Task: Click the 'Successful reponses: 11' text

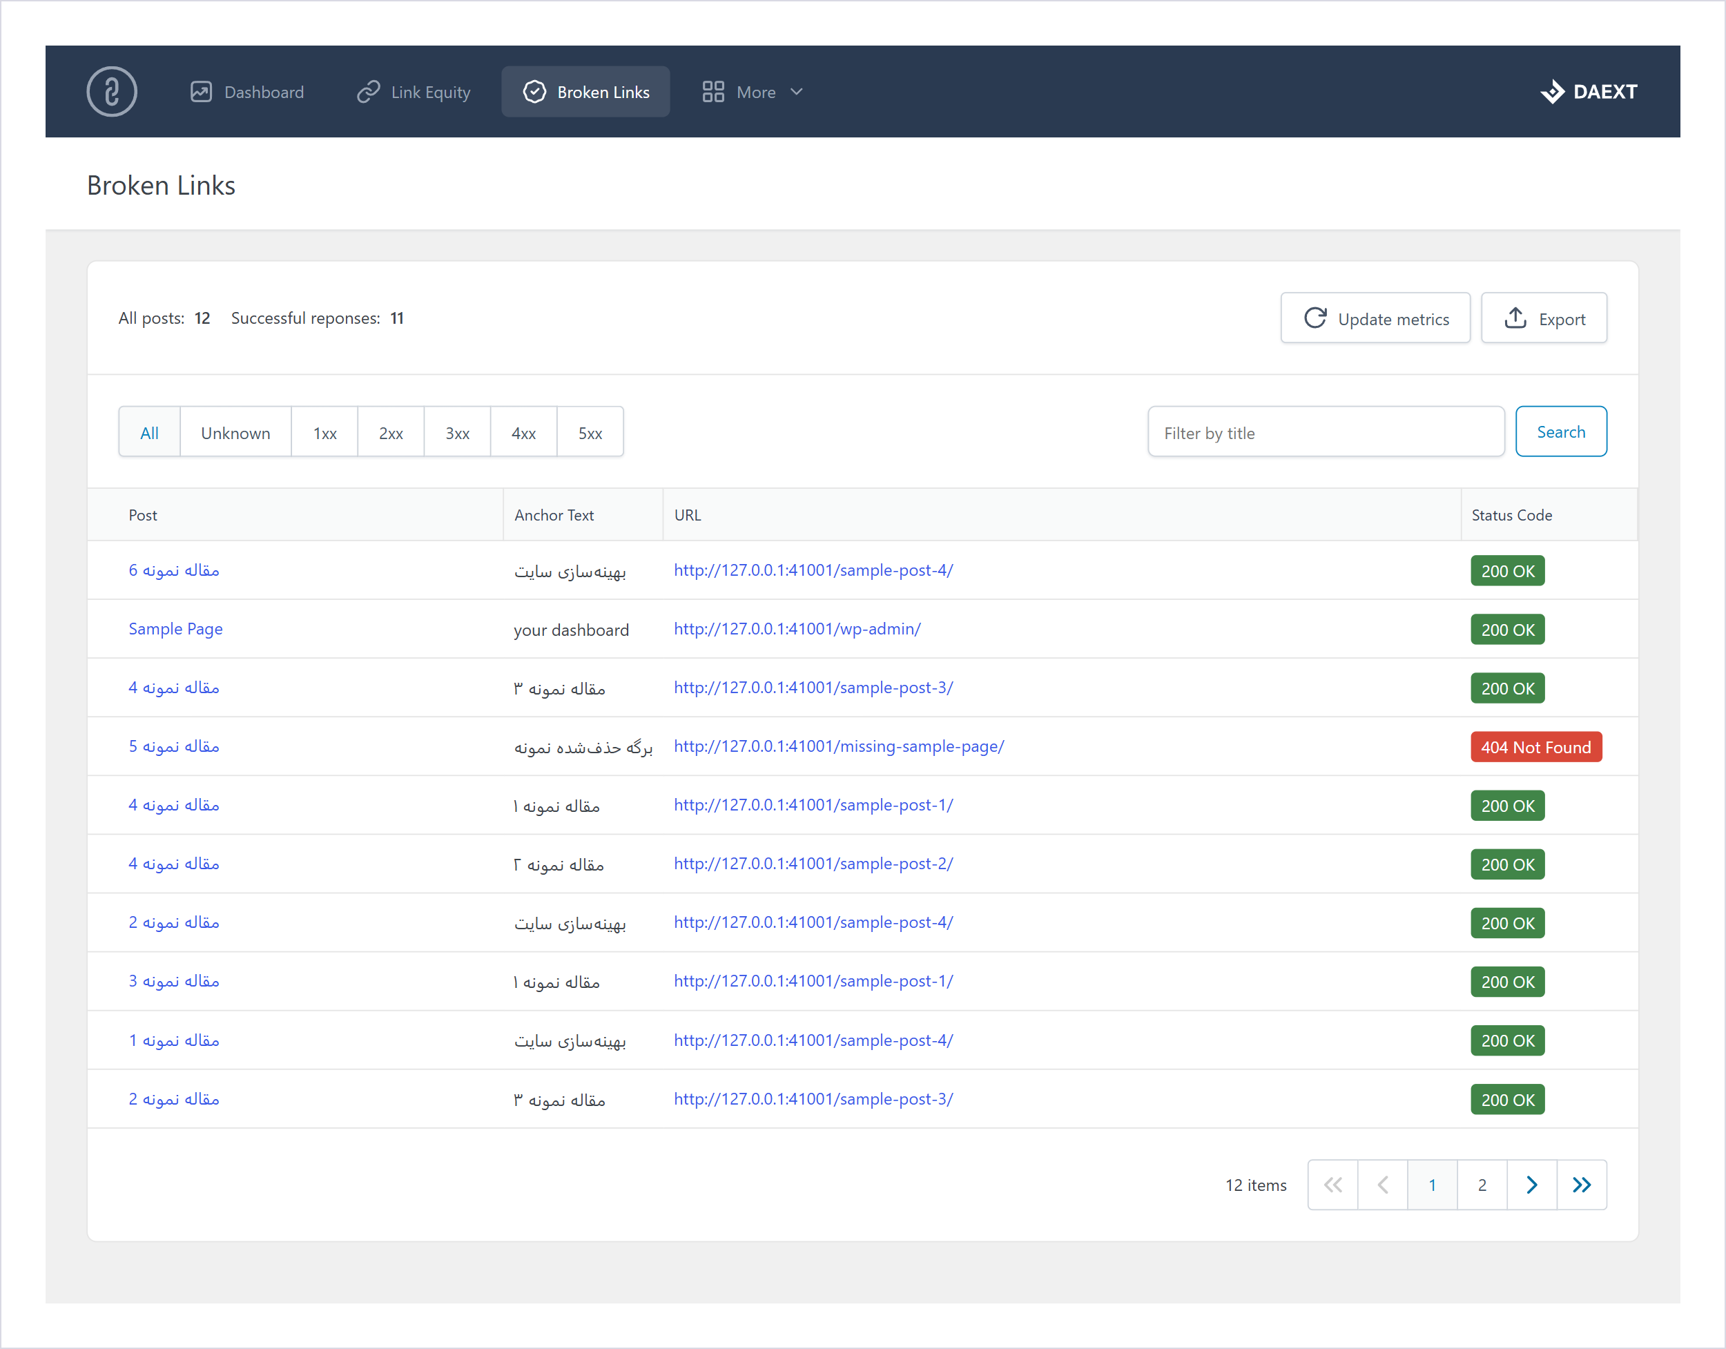Action: (x=318, y=318)
